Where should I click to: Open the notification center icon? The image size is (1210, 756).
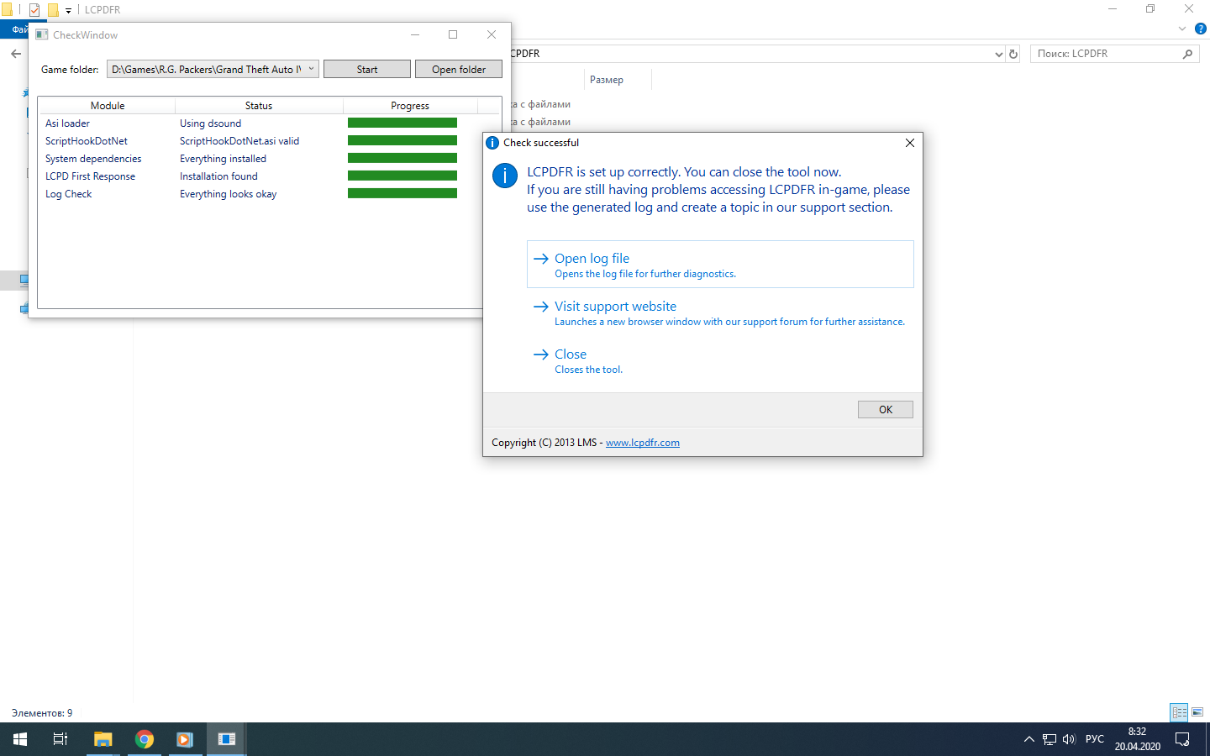tap(1182, 739)
